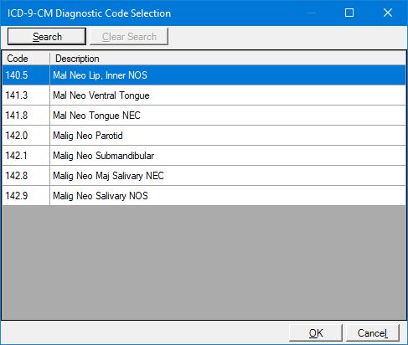This screenshot has width=408, height=345.
Task: Close the Diagnostic Code Selection window
Action: point(388,13)
